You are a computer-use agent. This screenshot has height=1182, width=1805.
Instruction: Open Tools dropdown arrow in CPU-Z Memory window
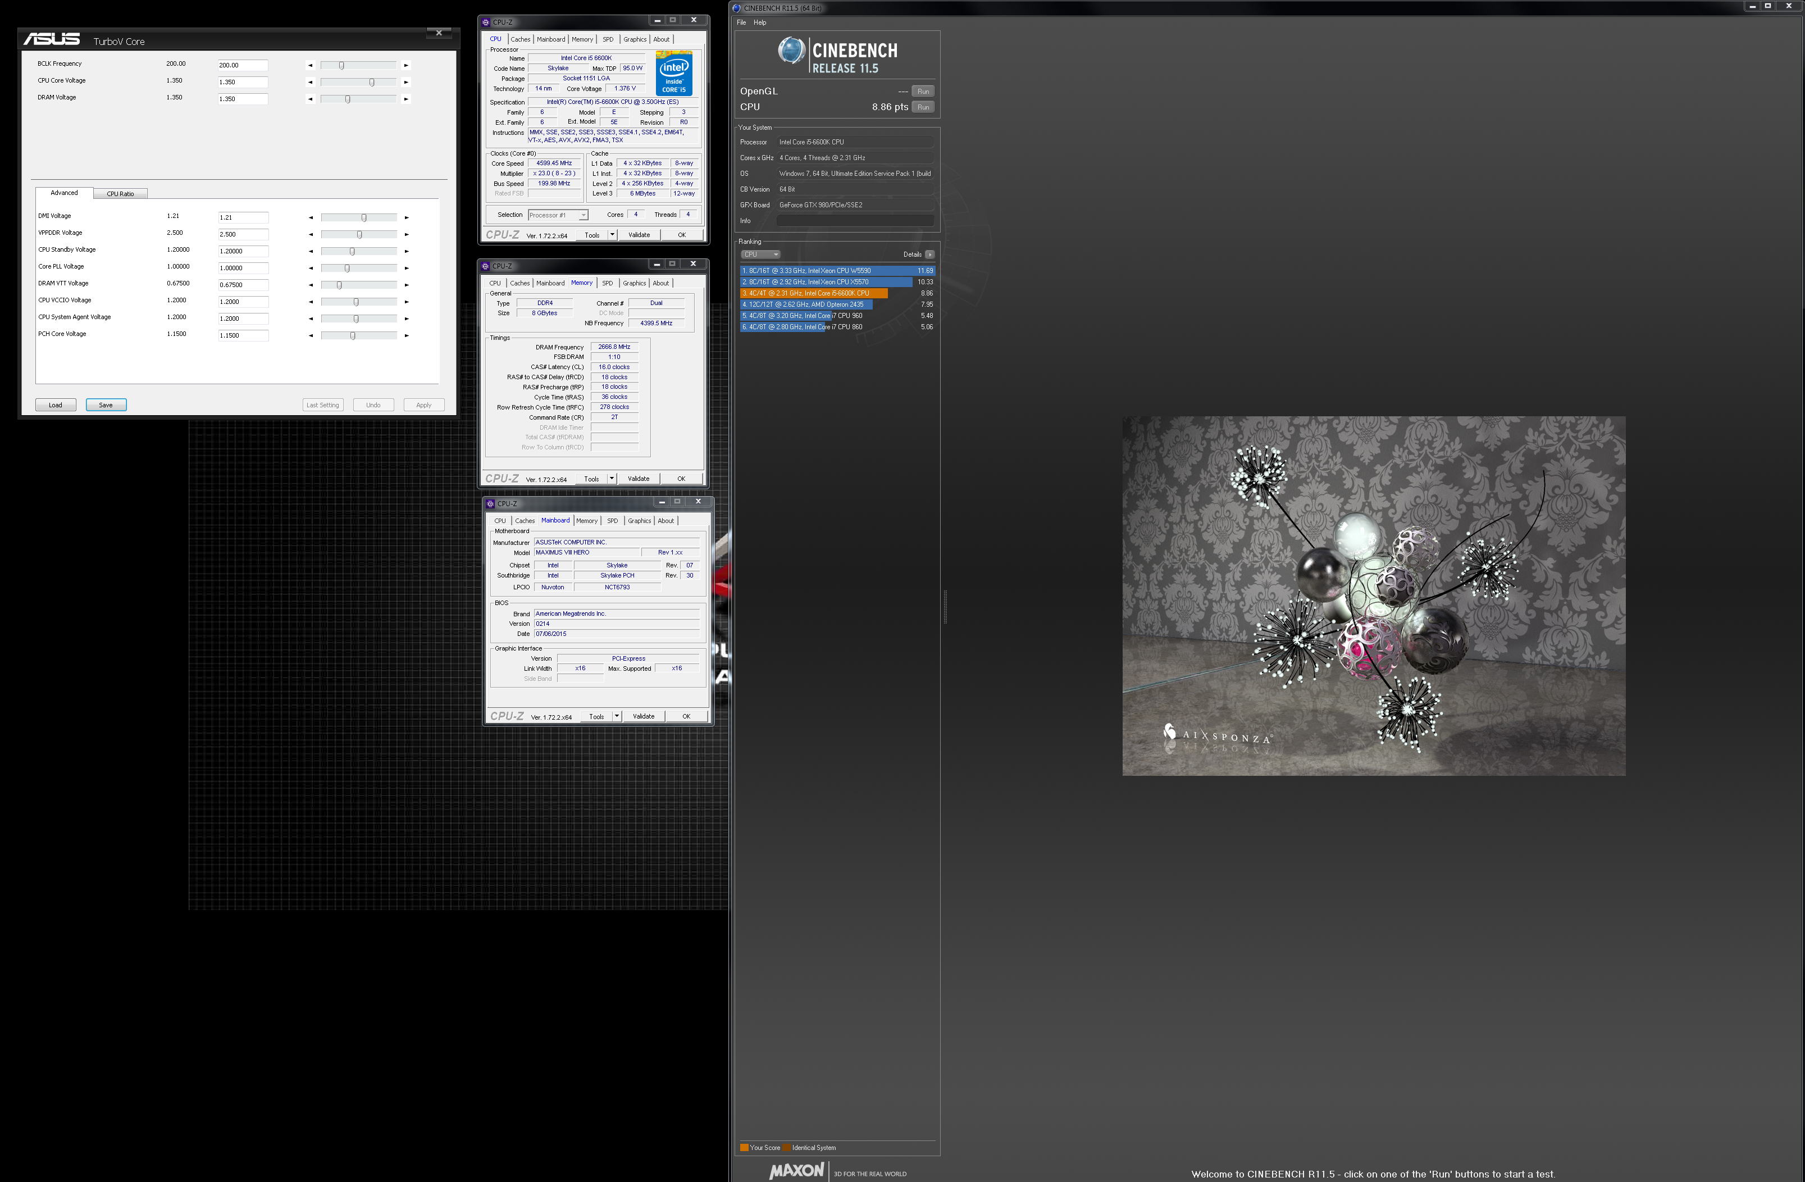tap(611, 479)
